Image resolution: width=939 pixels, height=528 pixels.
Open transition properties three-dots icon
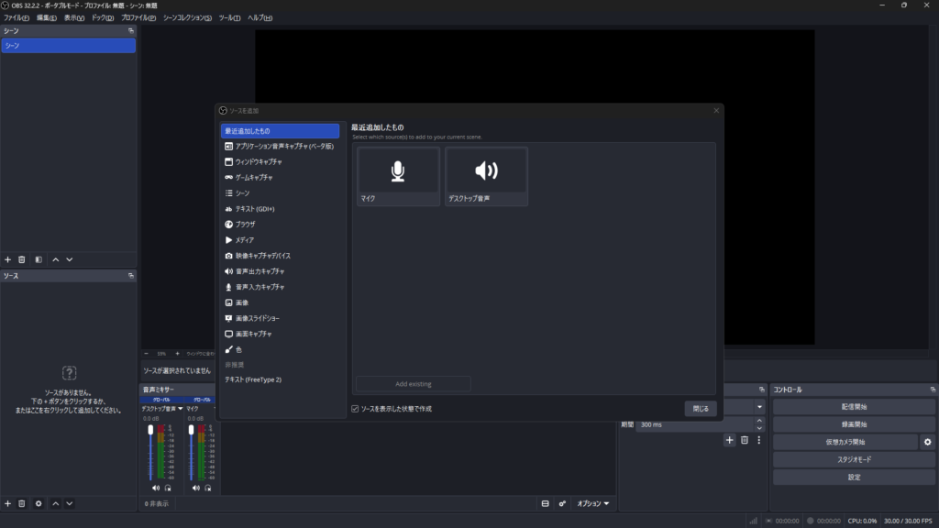(758, 440)
